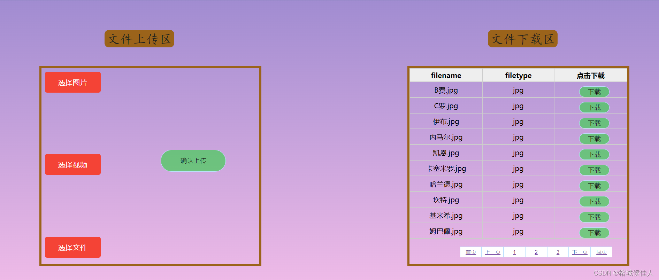Screen dimensions: 659x280
Task: Click the 文件下载区 heading
Action: pos(523,39)
